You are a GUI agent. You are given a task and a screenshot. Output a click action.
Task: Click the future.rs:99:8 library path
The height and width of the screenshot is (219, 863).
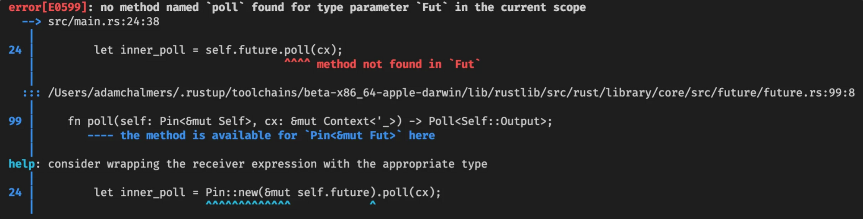(451, 93)
